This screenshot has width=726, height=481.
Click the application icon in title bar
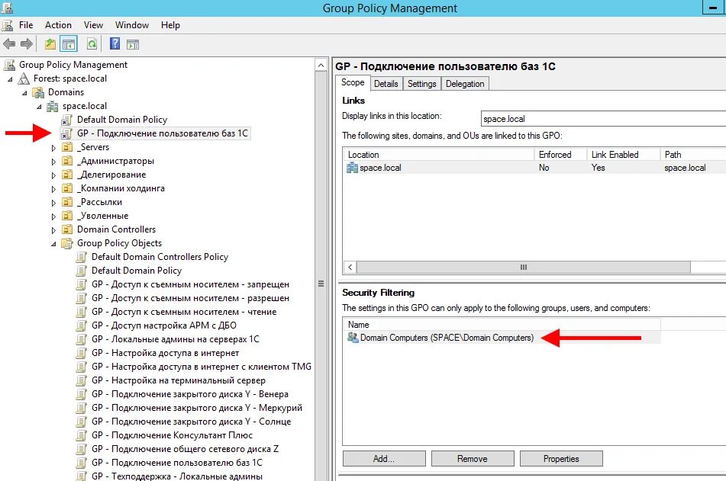point(7,8)
